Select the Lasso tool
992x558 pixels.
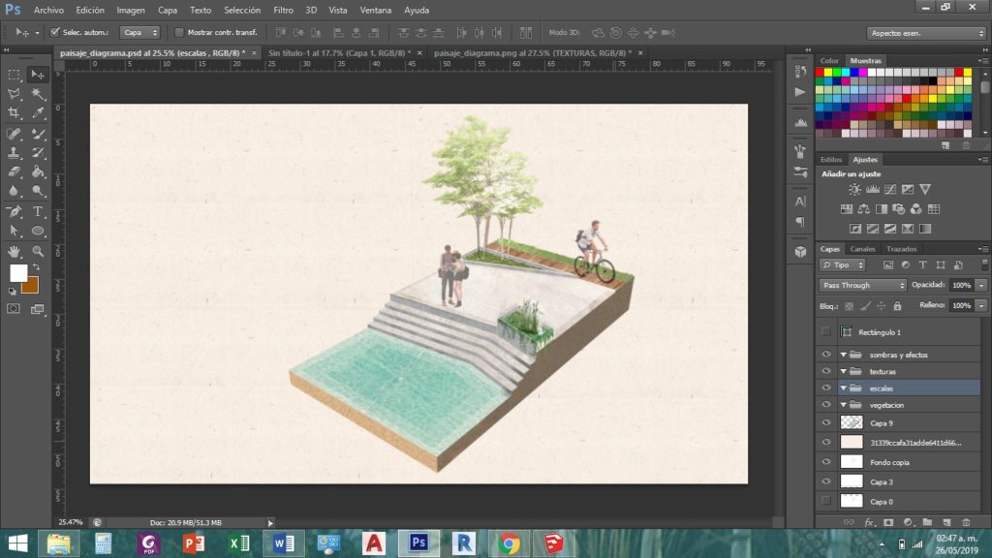[14, 94]
